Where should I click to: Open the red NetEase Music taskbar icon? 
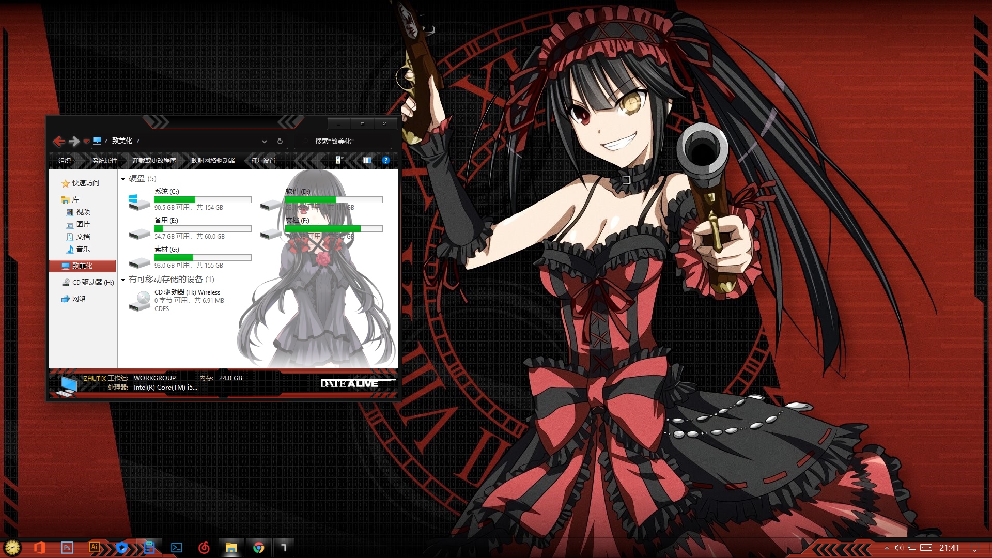click(x=204, y=548)
